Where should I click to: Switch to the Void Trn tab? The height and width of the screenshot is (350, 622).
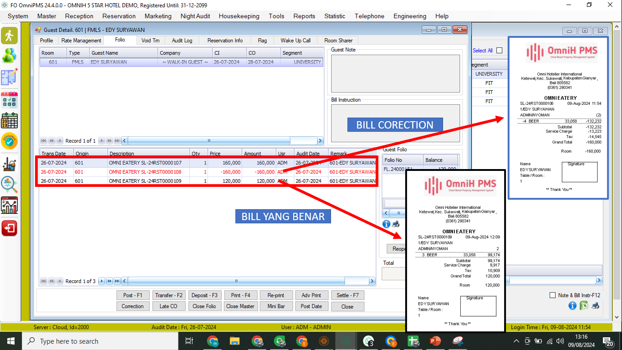[x=150, y=41]
